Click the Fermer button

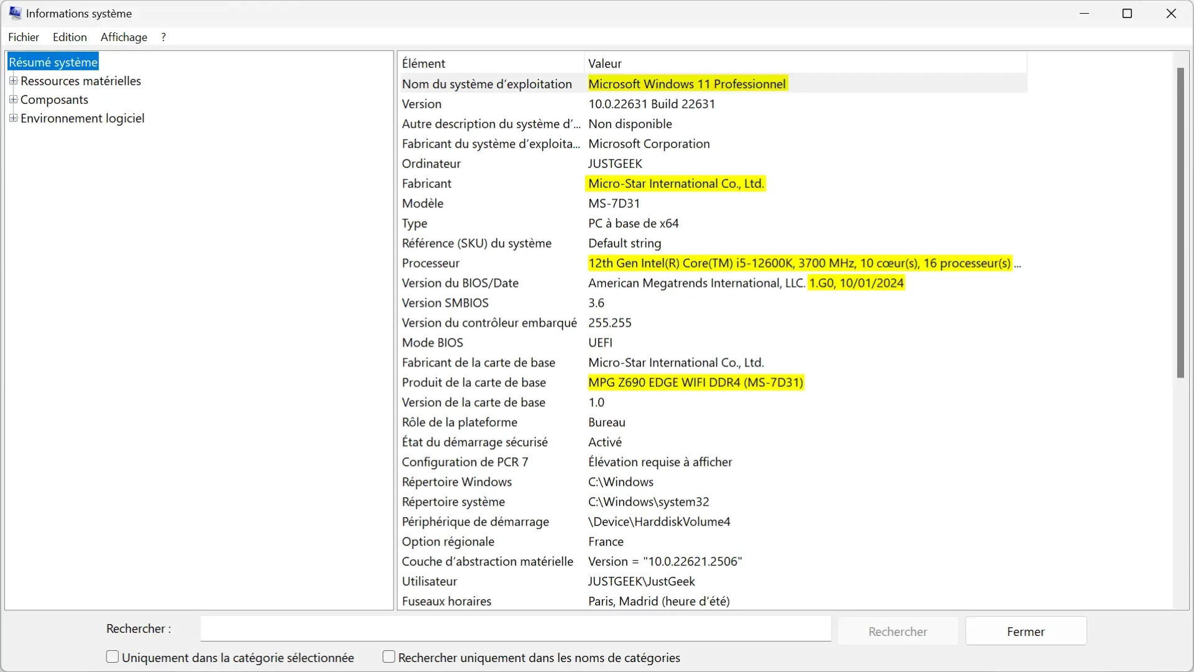pos(1025,632)
